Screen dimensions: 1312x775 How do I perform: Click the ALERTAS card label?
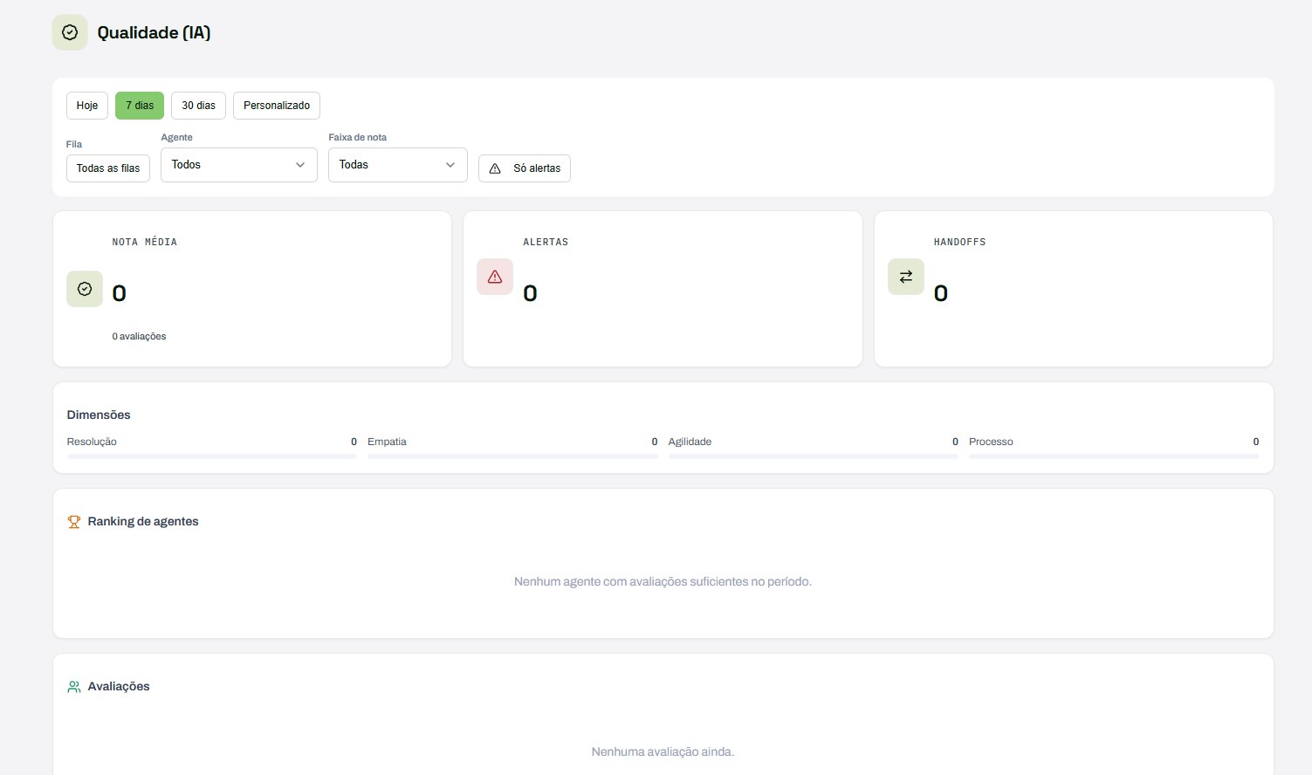546,243
